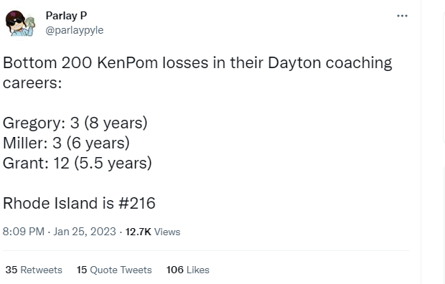
Task: Select the Jan 25, 2023 date text
Action: point(85,232)
